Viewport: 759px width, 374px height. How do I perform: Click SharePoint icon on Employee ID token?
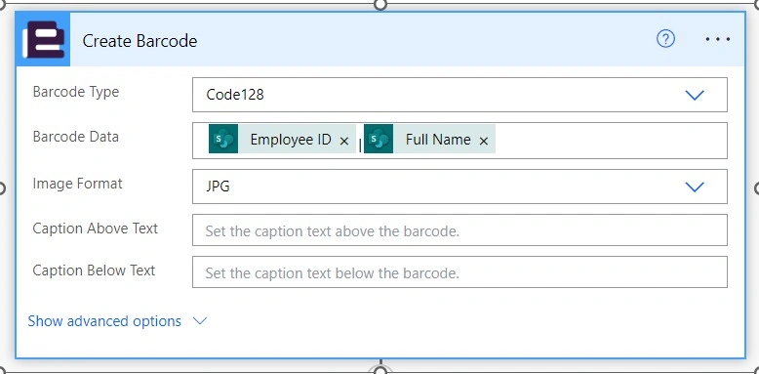pyautogui.click(x=223, y=139)
